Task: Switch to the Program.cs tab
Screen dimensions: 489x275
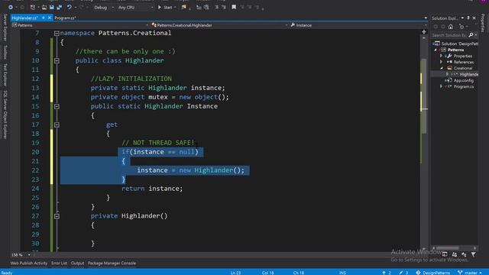Action: pyautogui.click(x=65, y=18)
